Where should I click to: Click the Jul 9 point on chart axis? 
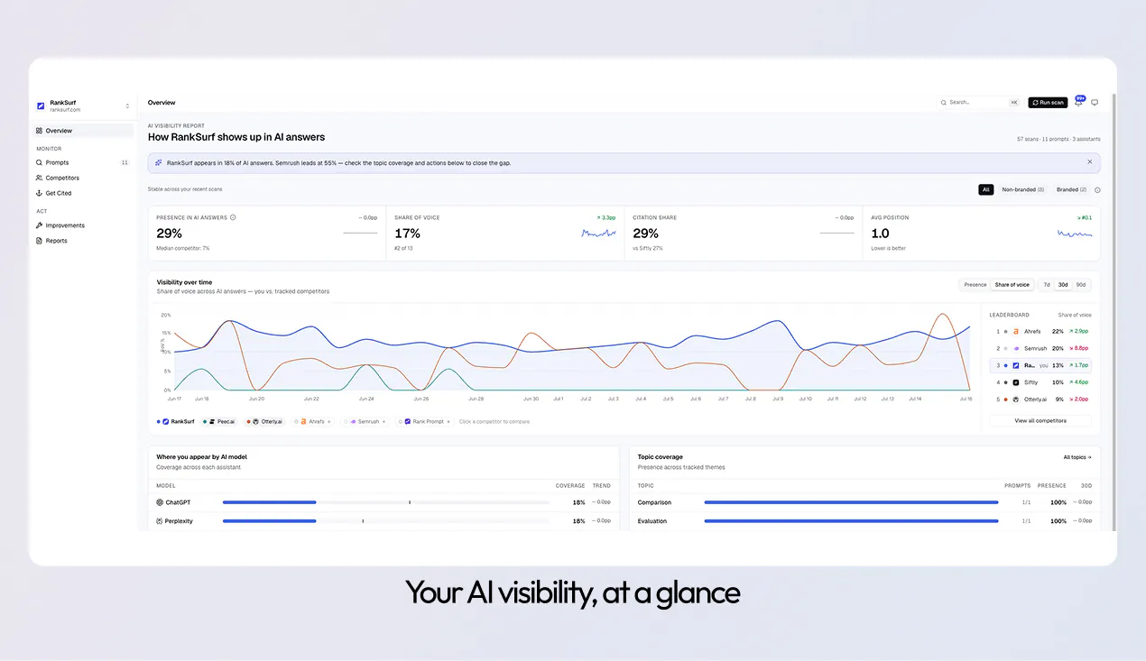(x=777, y=399)
